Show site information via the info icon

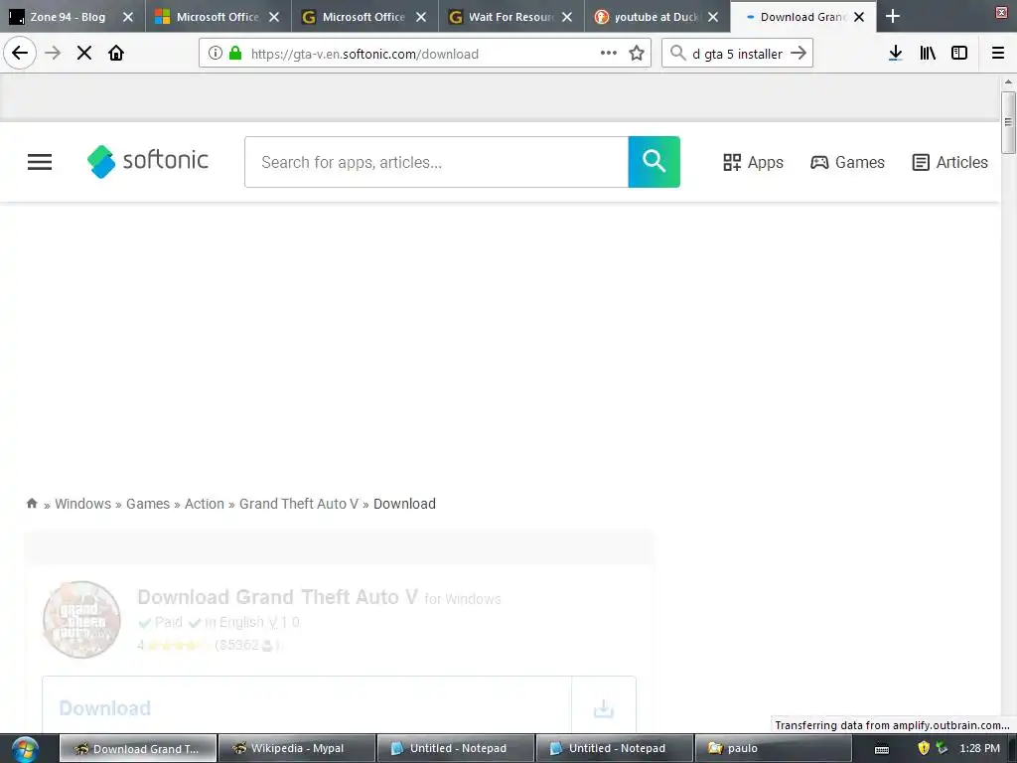click(x=216, y=54)
